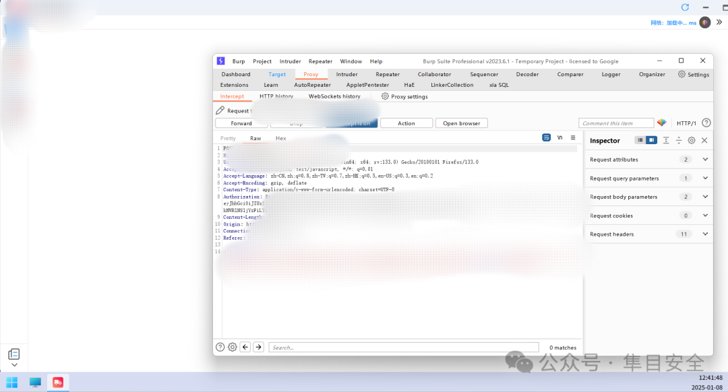Open the Settings gear in tab bar

click(681, 74)
